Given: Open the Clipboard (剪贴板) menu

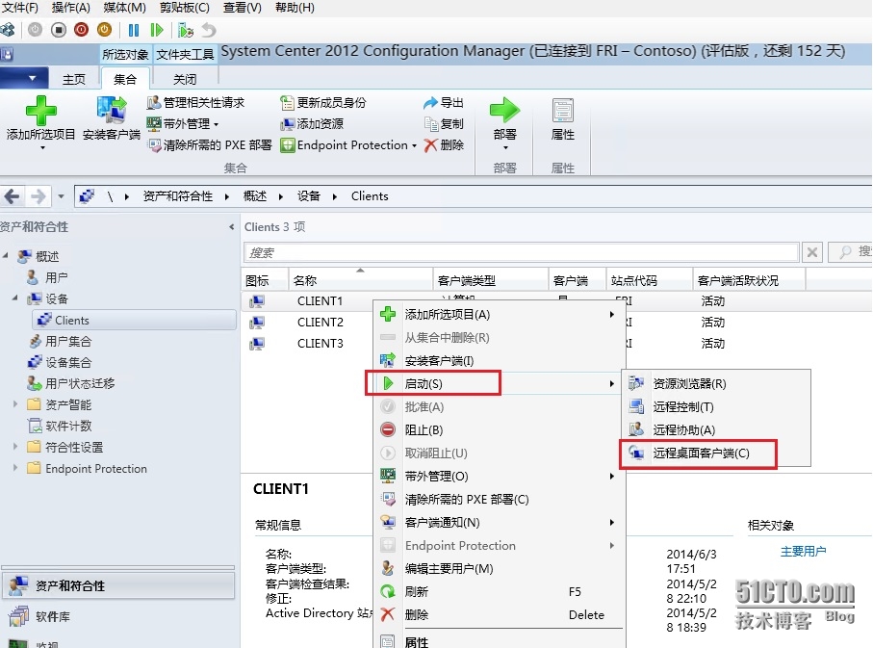Looking at the screenshot, I should (184, 8).
